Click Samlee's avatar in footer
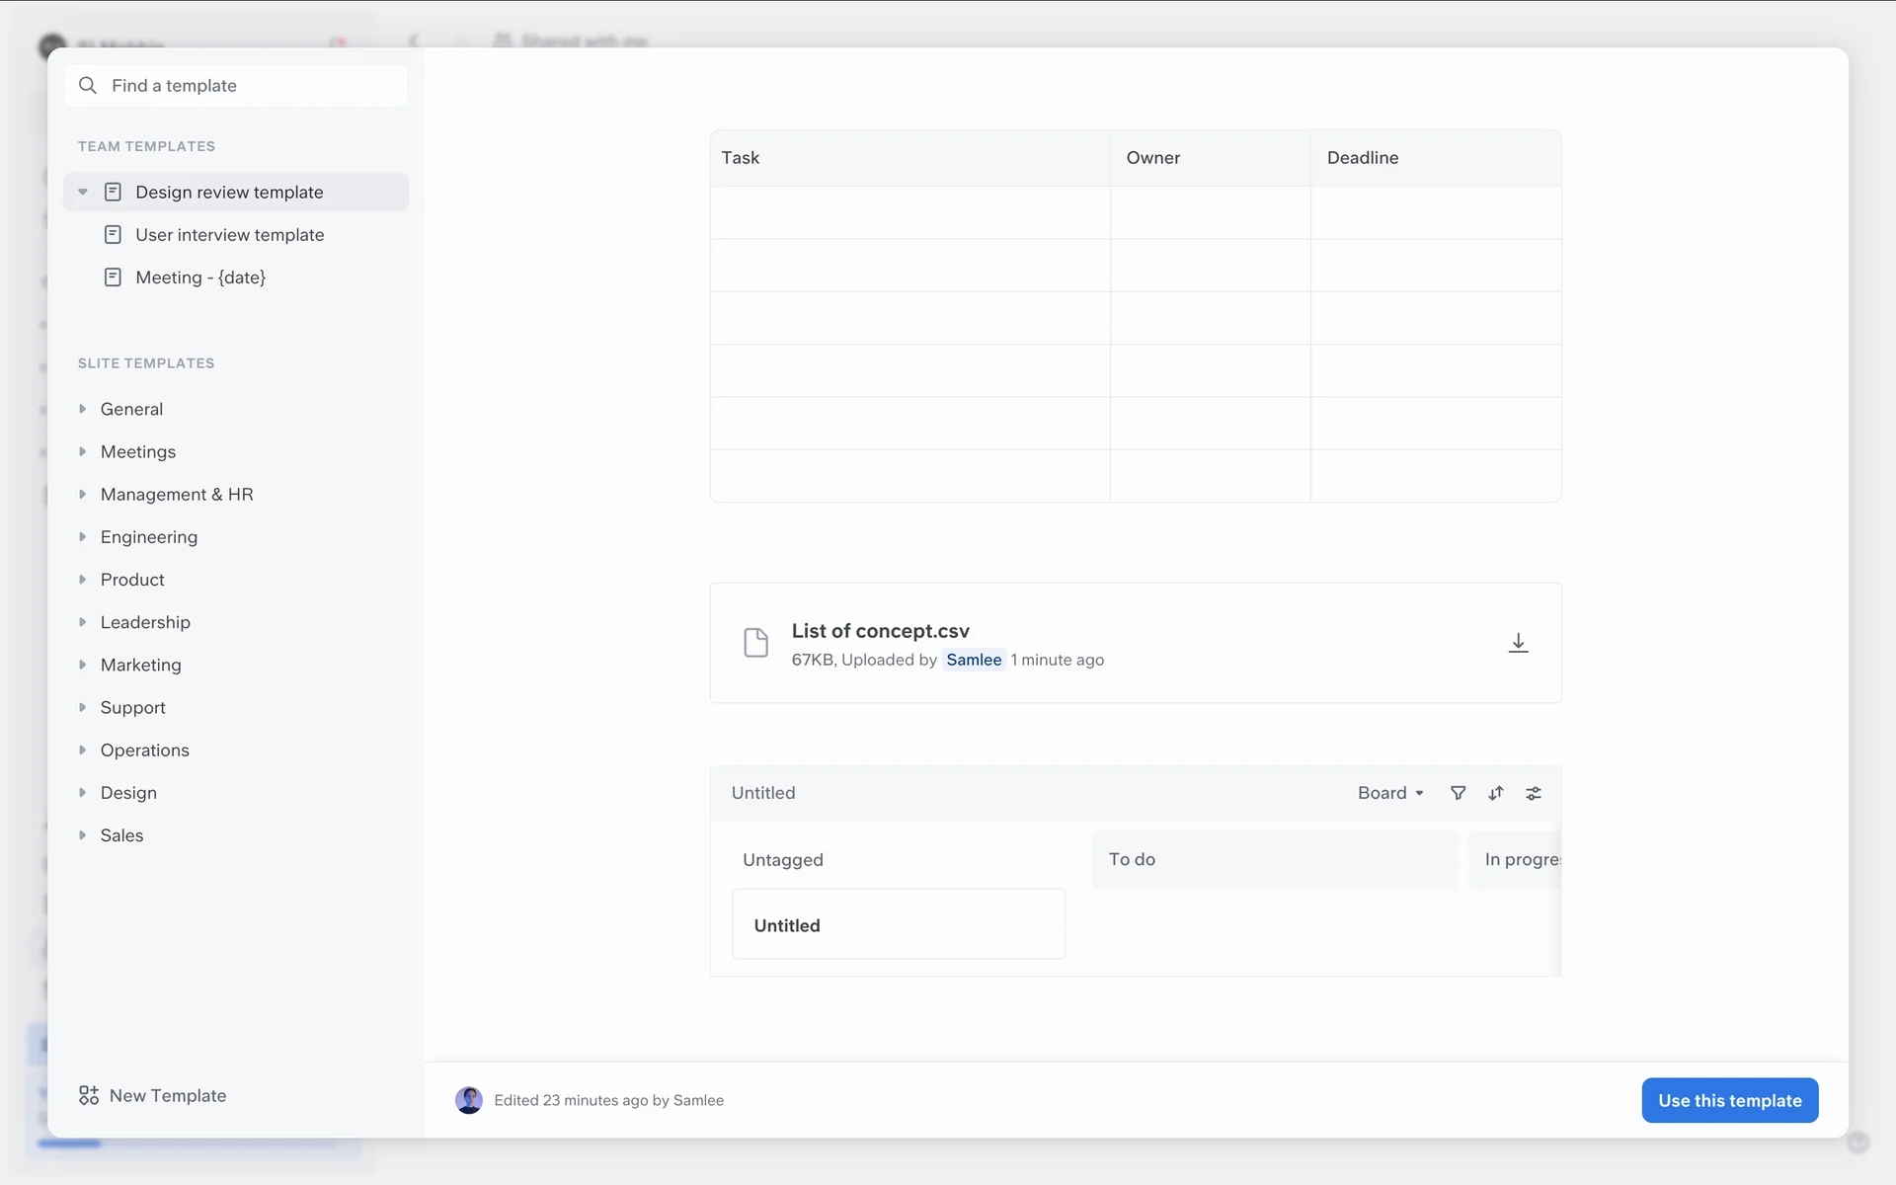This screenshot has height=1185, width=1896. pos(469,1100)
